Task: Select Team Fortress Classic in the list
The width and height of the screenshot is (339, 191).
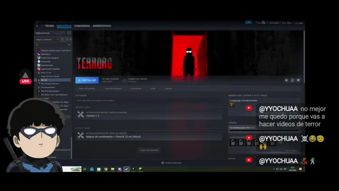Action: tap(50, 76)
